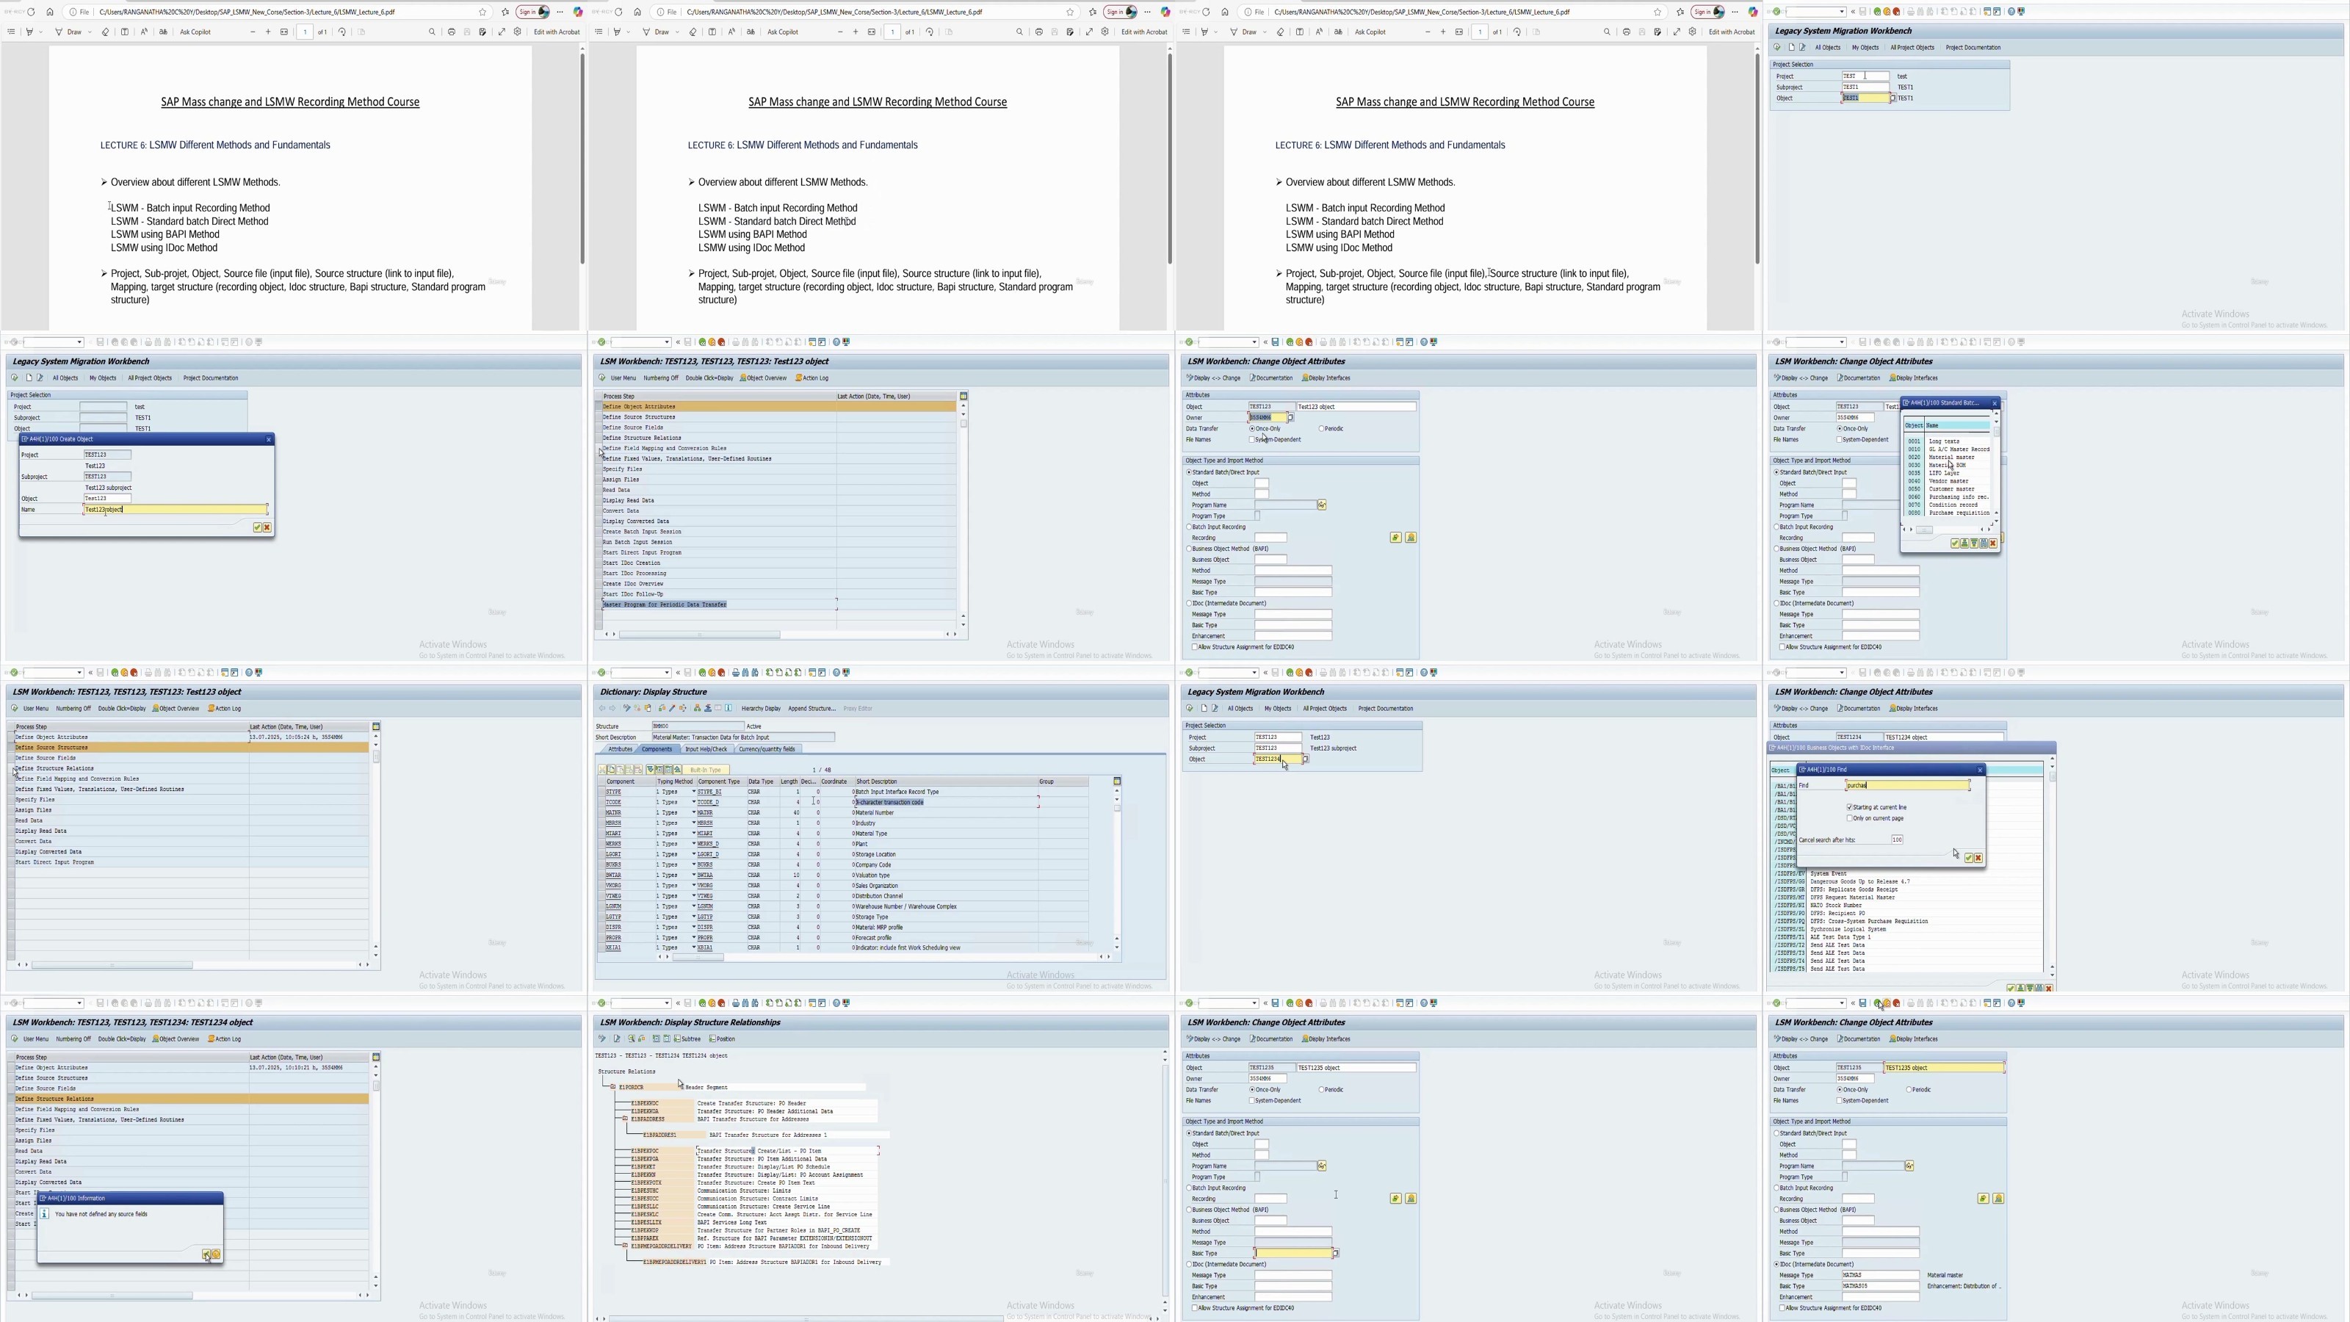The width and height of the screenshot is (2350, 1322).
Task: Click Program Name search icon in TEST123 object attributes
Action: click(1321, 505)
